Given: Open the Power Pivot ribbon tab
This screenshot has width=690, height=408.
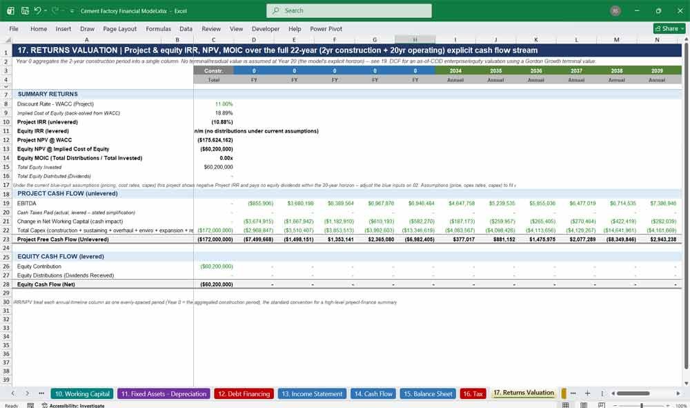Looking at the screenshot, I should 326,28.
